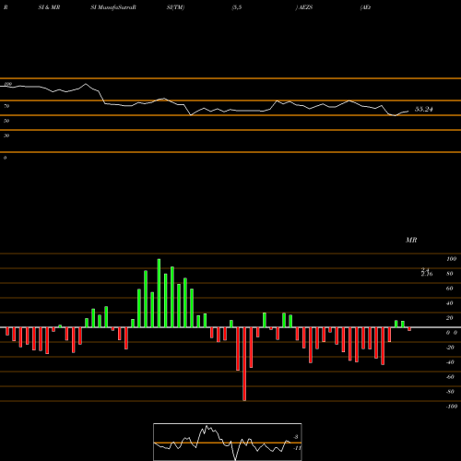Click the 40 label on the MR scale
Viewport: 461px width, 461px height.
(450, 303)
